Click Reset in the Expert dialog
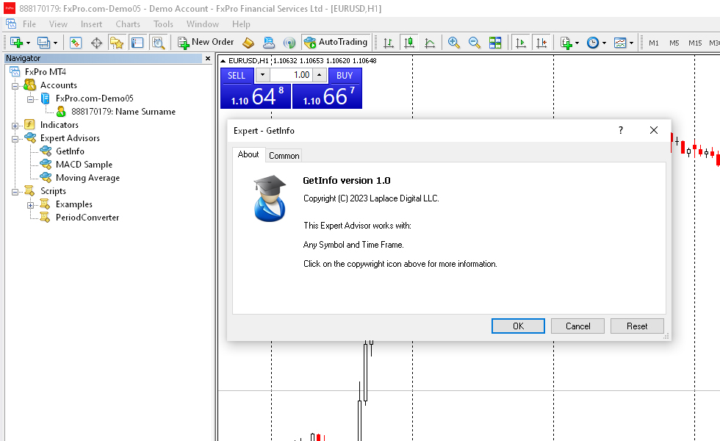Screen dimensions: 720x441 pyautogui.click(x=637, y=326)
